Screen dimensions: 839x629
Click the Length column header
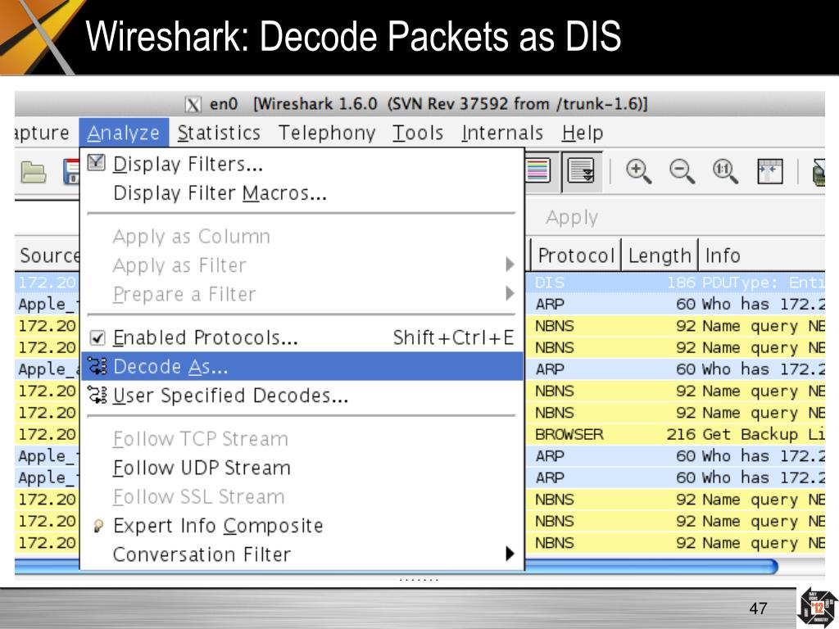click(x=660, y=256)
